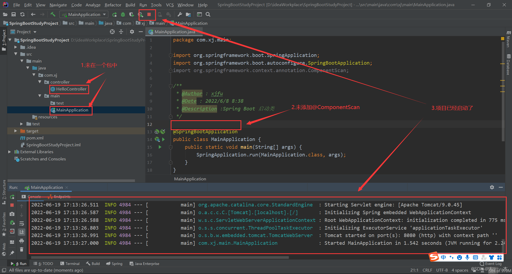Open the Terminal tool window

70,264
